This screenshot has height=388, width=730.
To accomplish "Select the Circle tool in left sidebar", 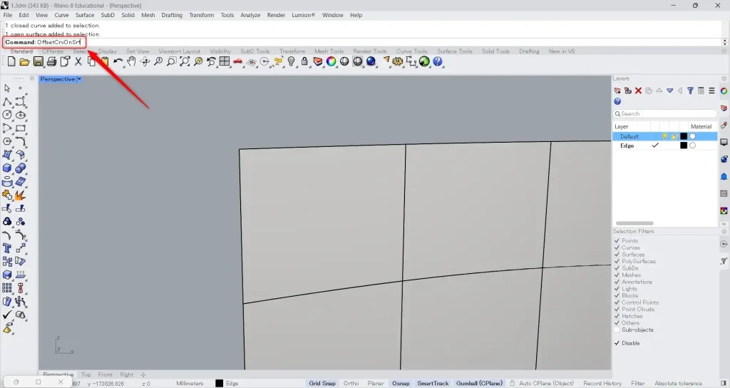I will tap(7, 115).
